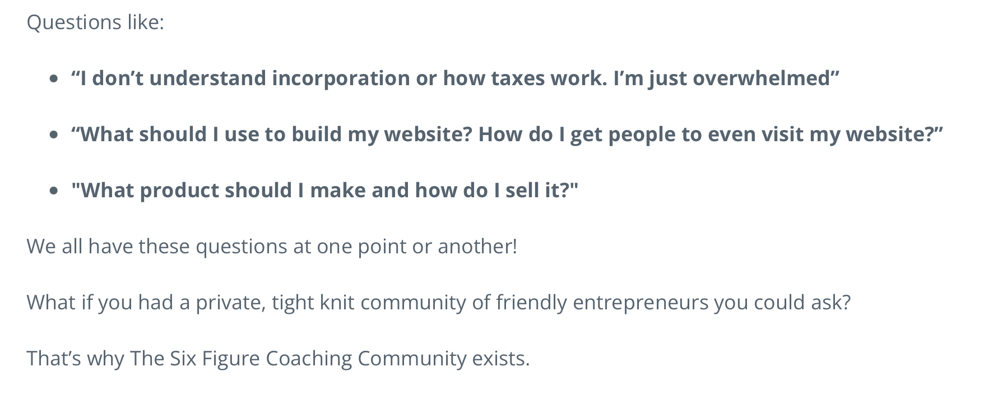Click the words 'one point or another!'

click(417, 247)
